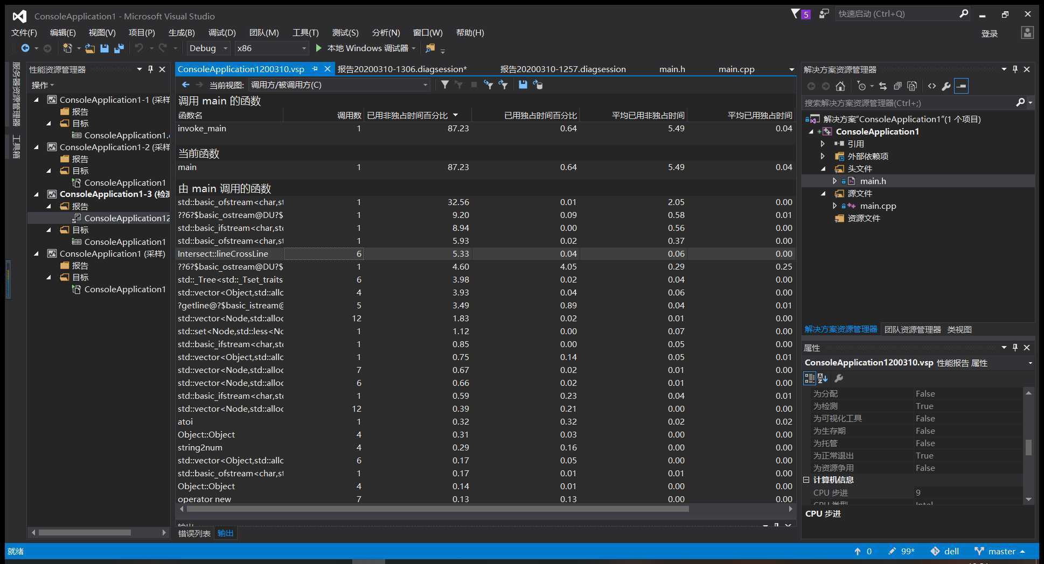Click the export report data icon
The image size is (1044, 564).
point(538,84)
